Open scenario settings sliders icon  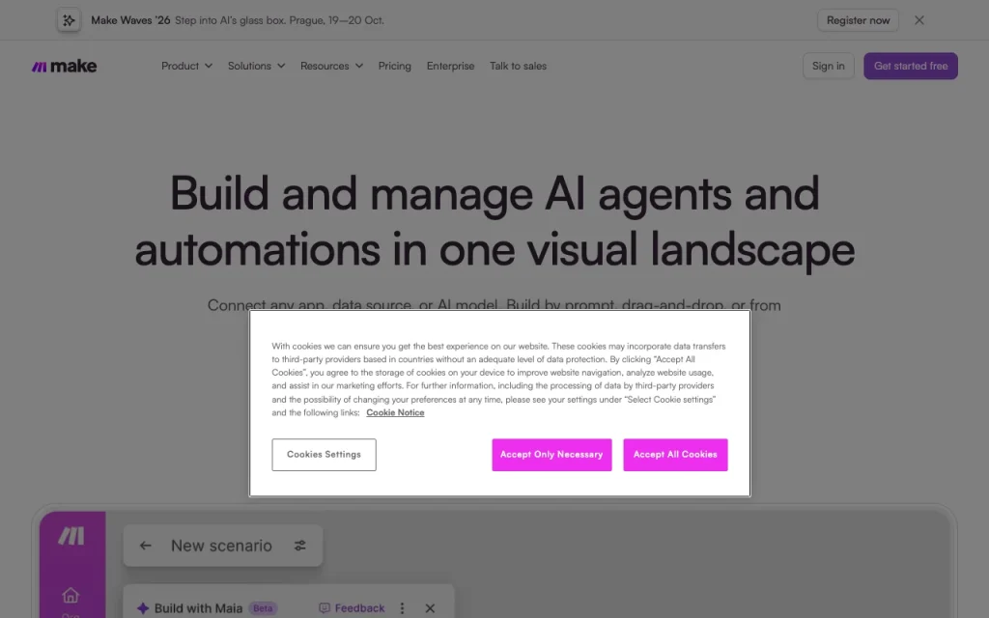(x=300, y=546)
